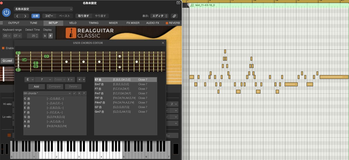Screen dimensions: 349x160
Task: Click the Compare button in chords editor
Action: [x=55, y=86]
